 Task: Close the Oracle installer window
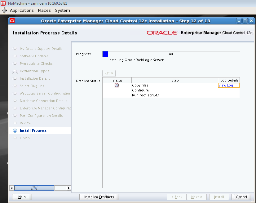pos(251,21)
